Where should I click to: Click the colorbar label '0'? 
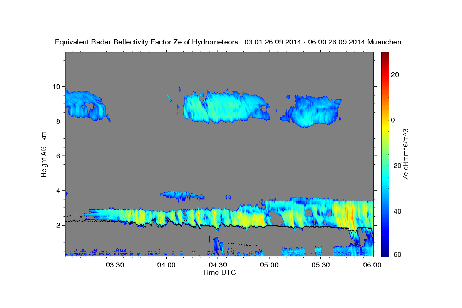coord(393,120)
